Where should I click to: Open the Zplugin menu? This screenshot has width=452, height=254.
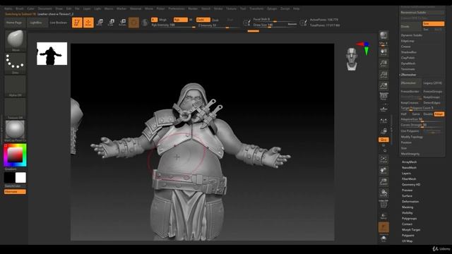click(x=272, y=8)
